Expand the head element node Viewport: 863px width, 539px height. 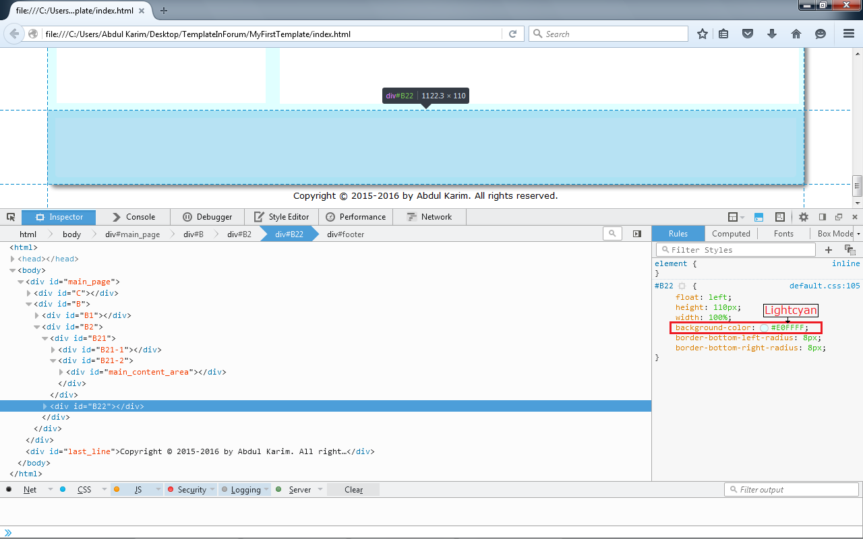pos(13,259)
